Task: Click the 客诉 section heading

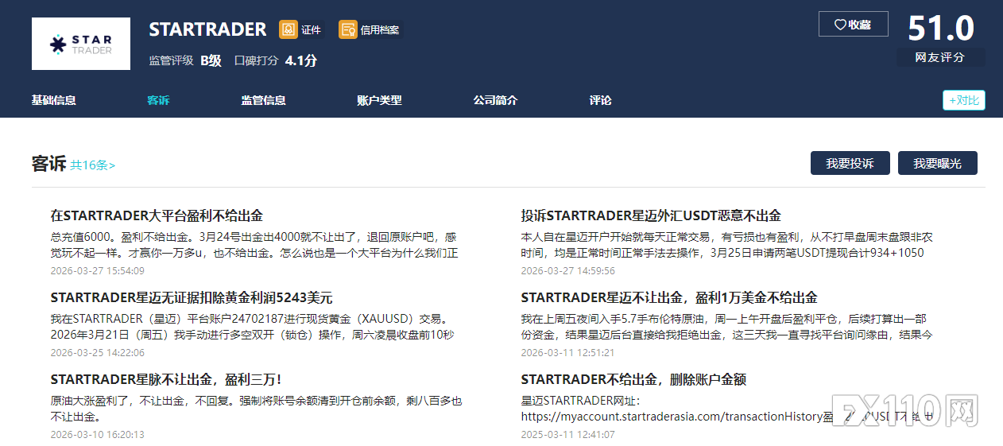Action: tap(48, 164)
